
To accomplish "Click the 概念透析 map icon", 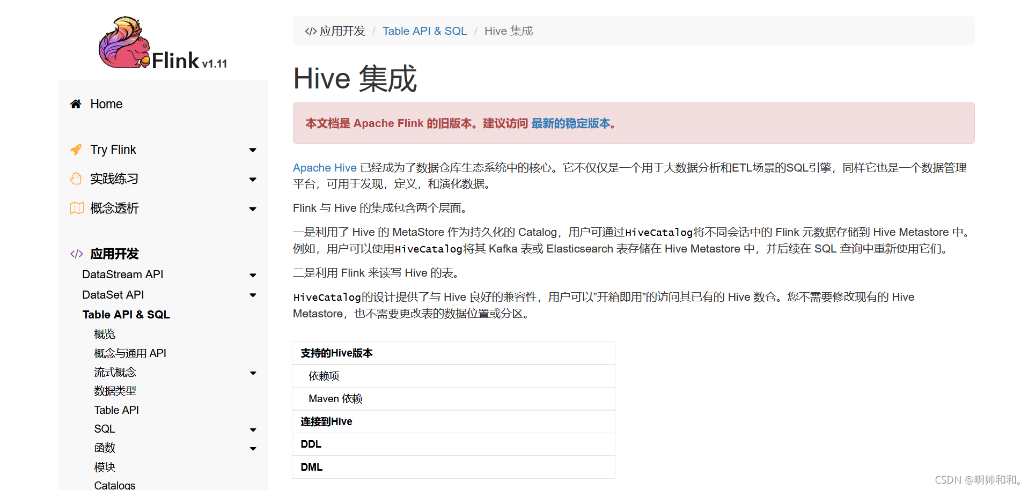I will (x=77, y=208).
